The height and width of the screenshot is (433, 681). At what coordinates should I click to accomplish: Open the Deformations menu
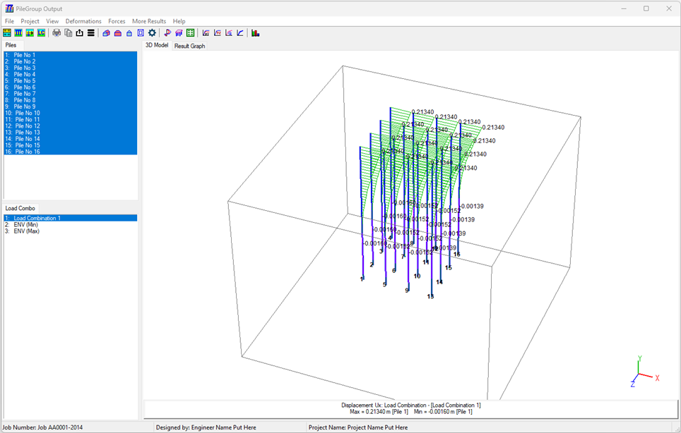(83, 21)
